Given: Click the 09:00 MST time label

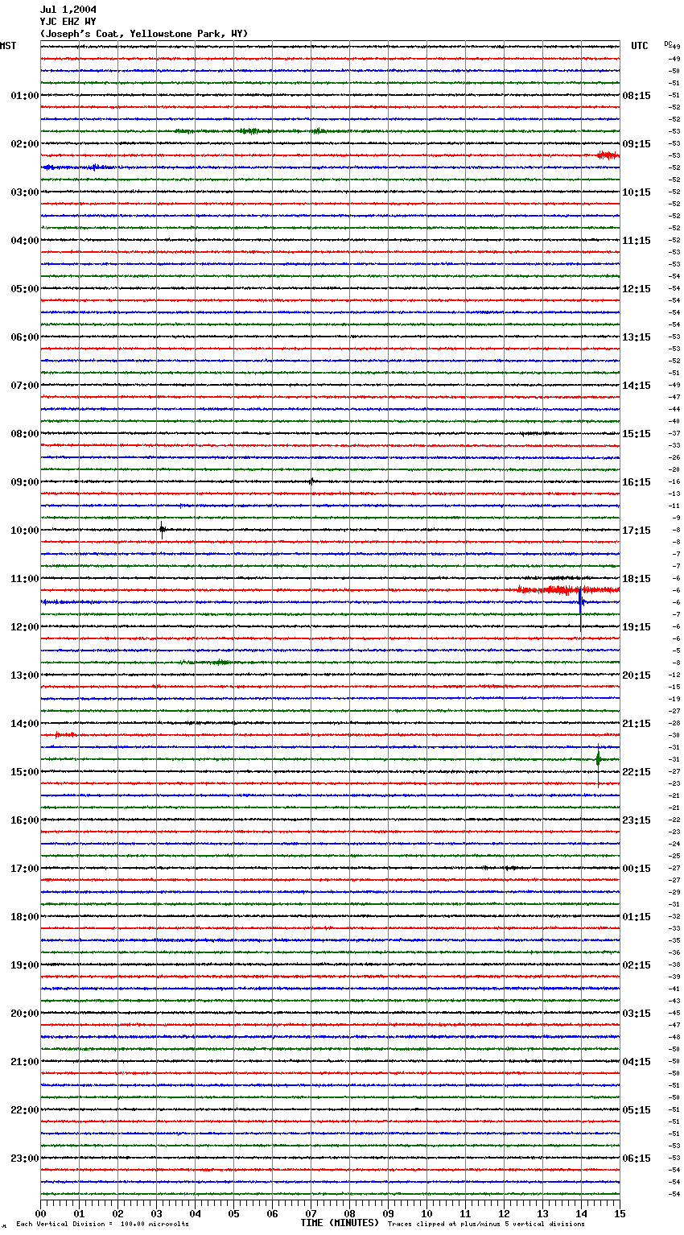Looking at the screenshot, I should (x=25, y=482).
